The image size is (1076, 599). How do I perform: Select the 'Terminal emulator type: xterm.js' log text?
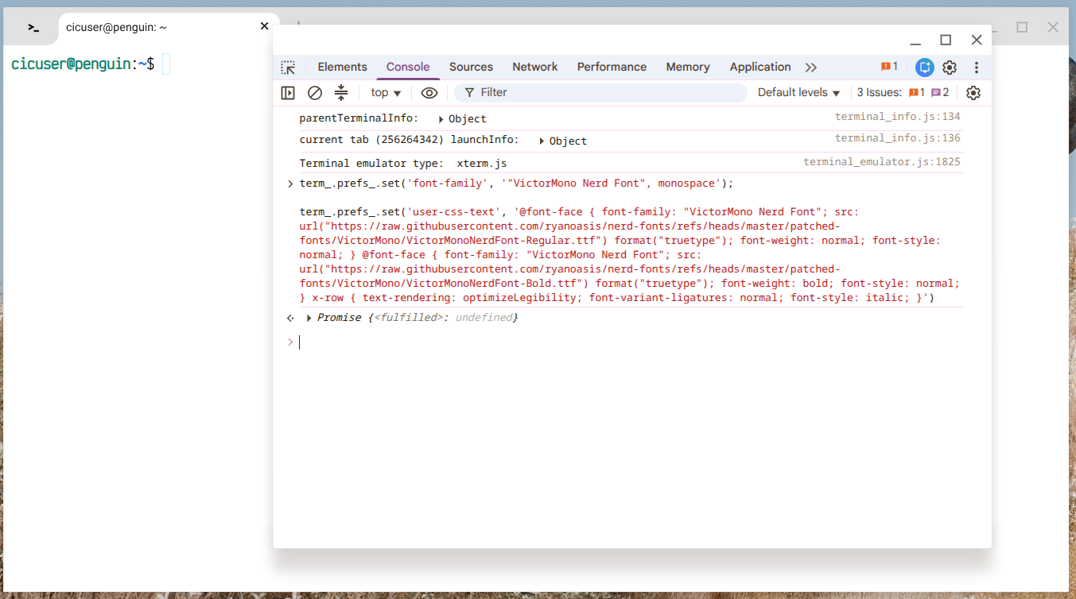[x=403, y=164]
